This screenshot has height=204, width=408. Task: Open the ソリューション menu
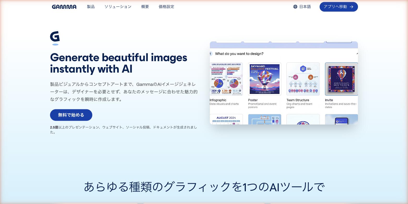118,7
